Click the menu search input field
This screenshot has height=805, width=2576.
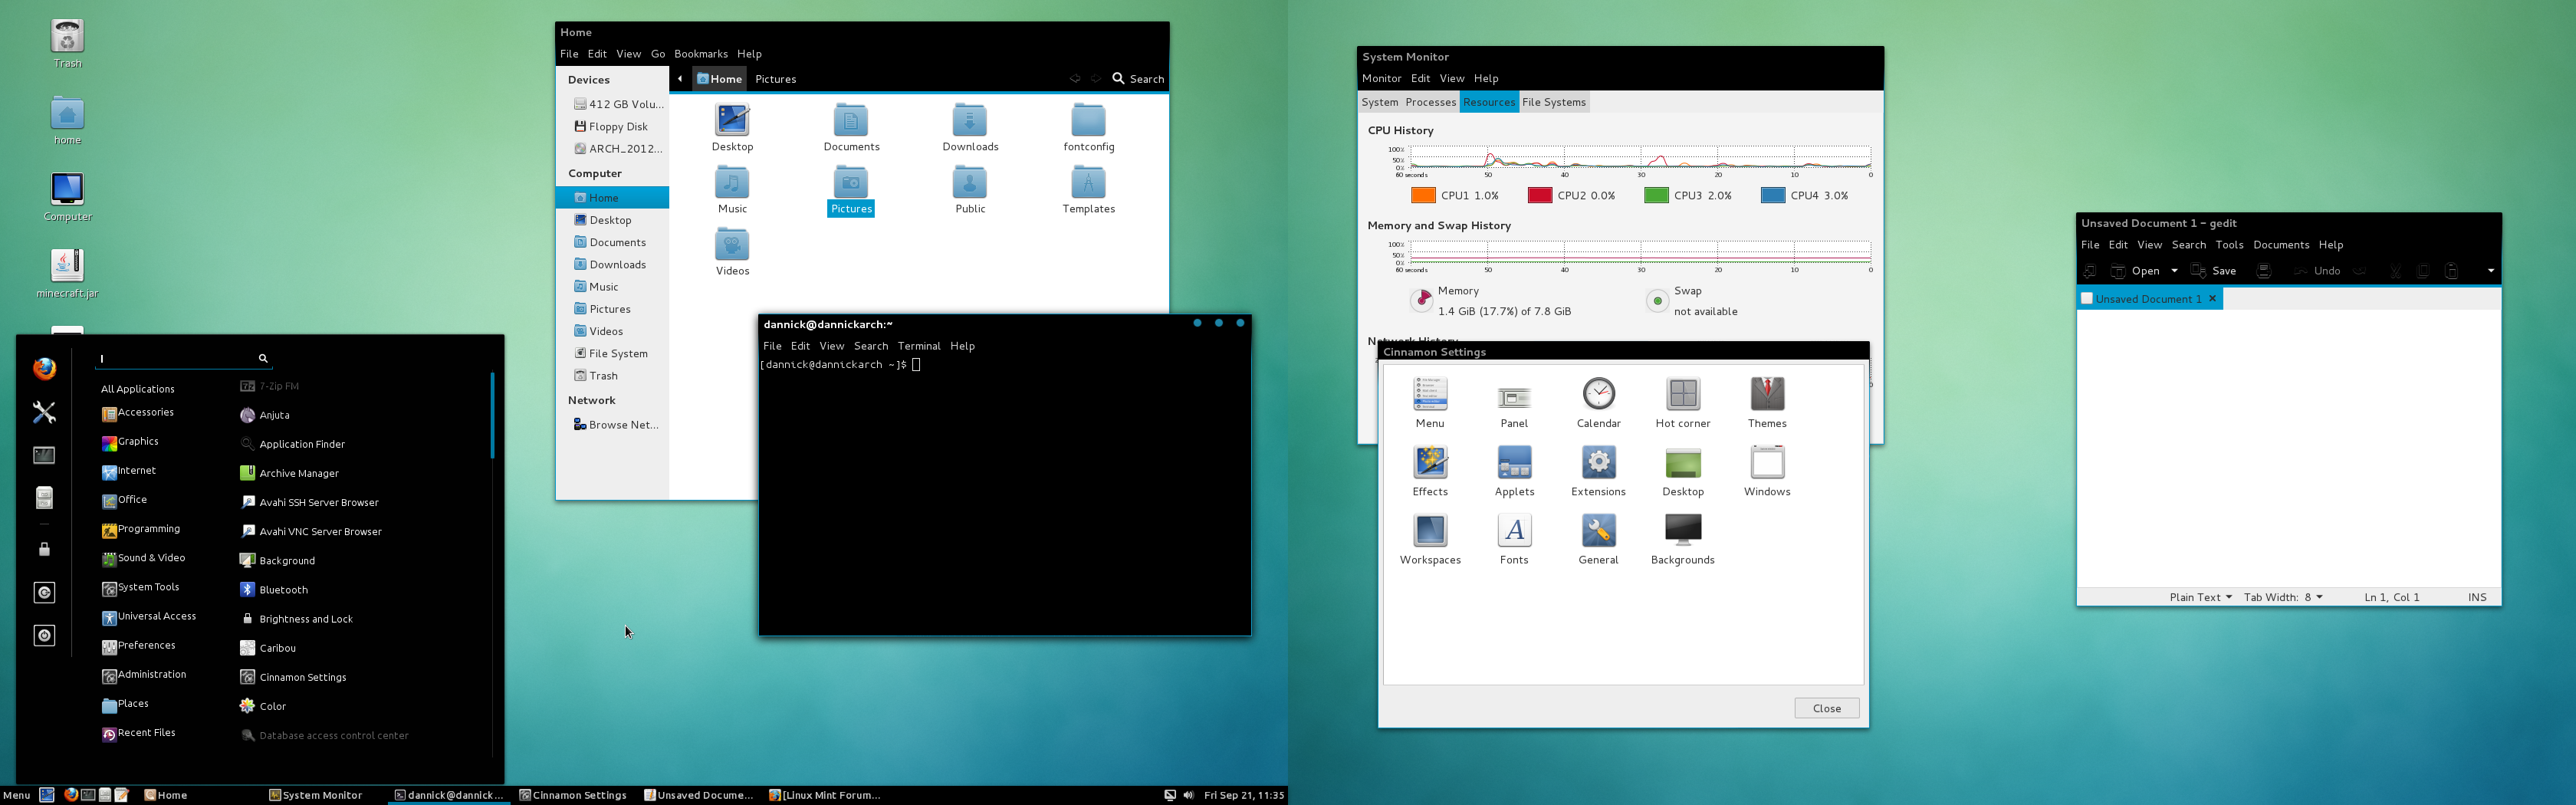(184, 358)
